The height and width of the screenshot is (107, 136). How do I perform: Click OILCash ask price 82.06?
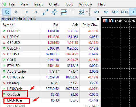[75, 95]
